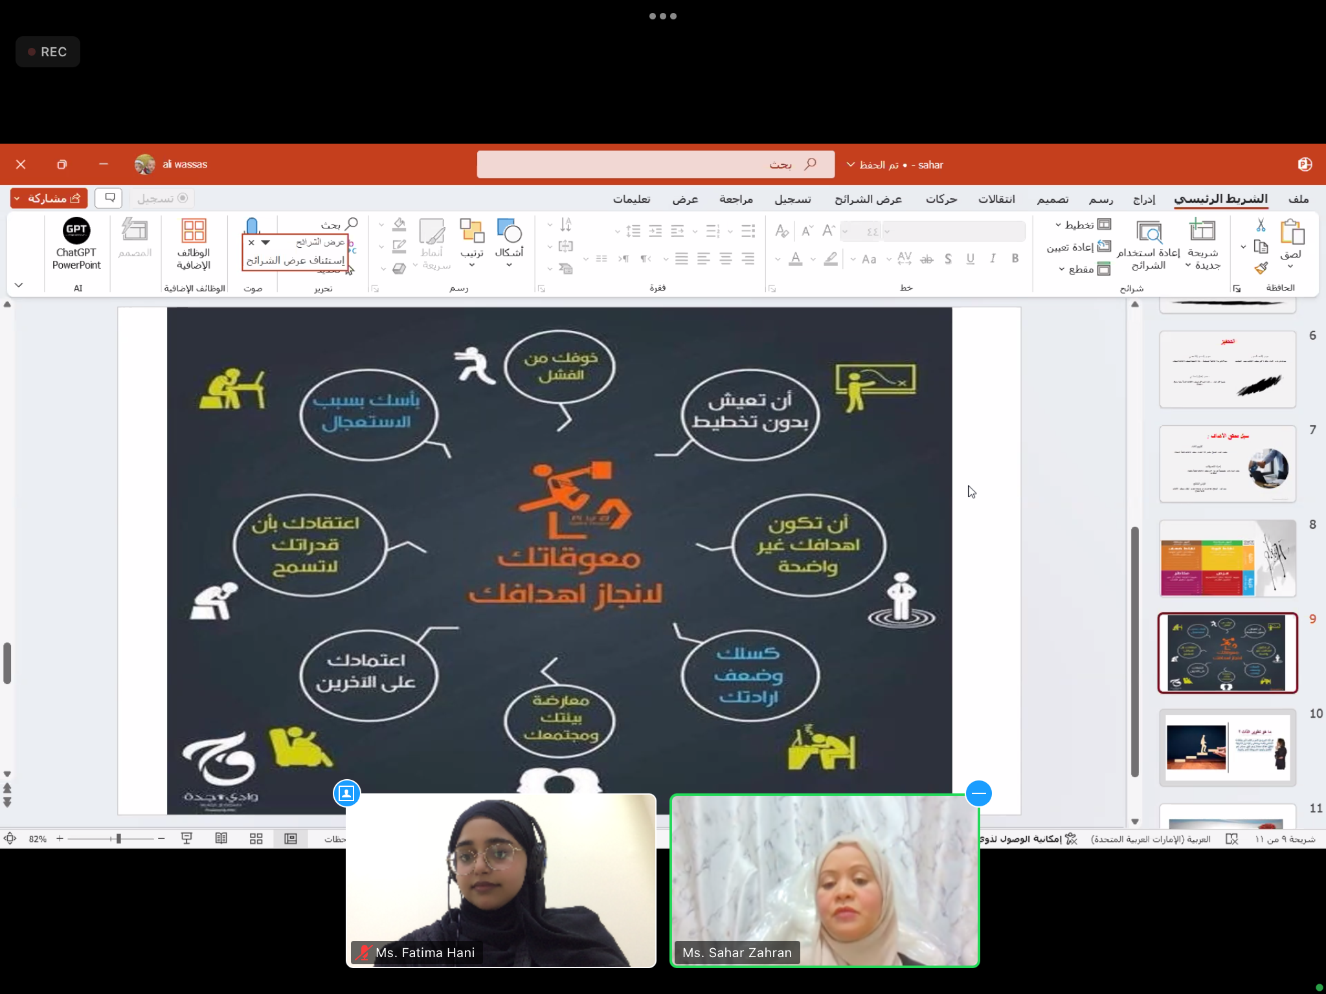Image resolution: width=1326 pixels, height=994 pixels.
Task: Click the Cut scissors icon
Action: (1261, 225)
